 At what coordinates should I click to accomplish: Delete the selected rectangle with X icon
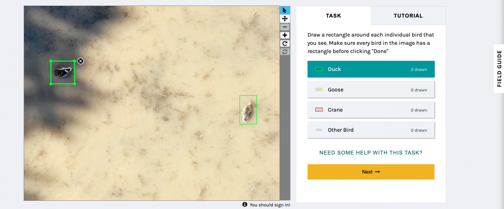[x=80, y=61]
